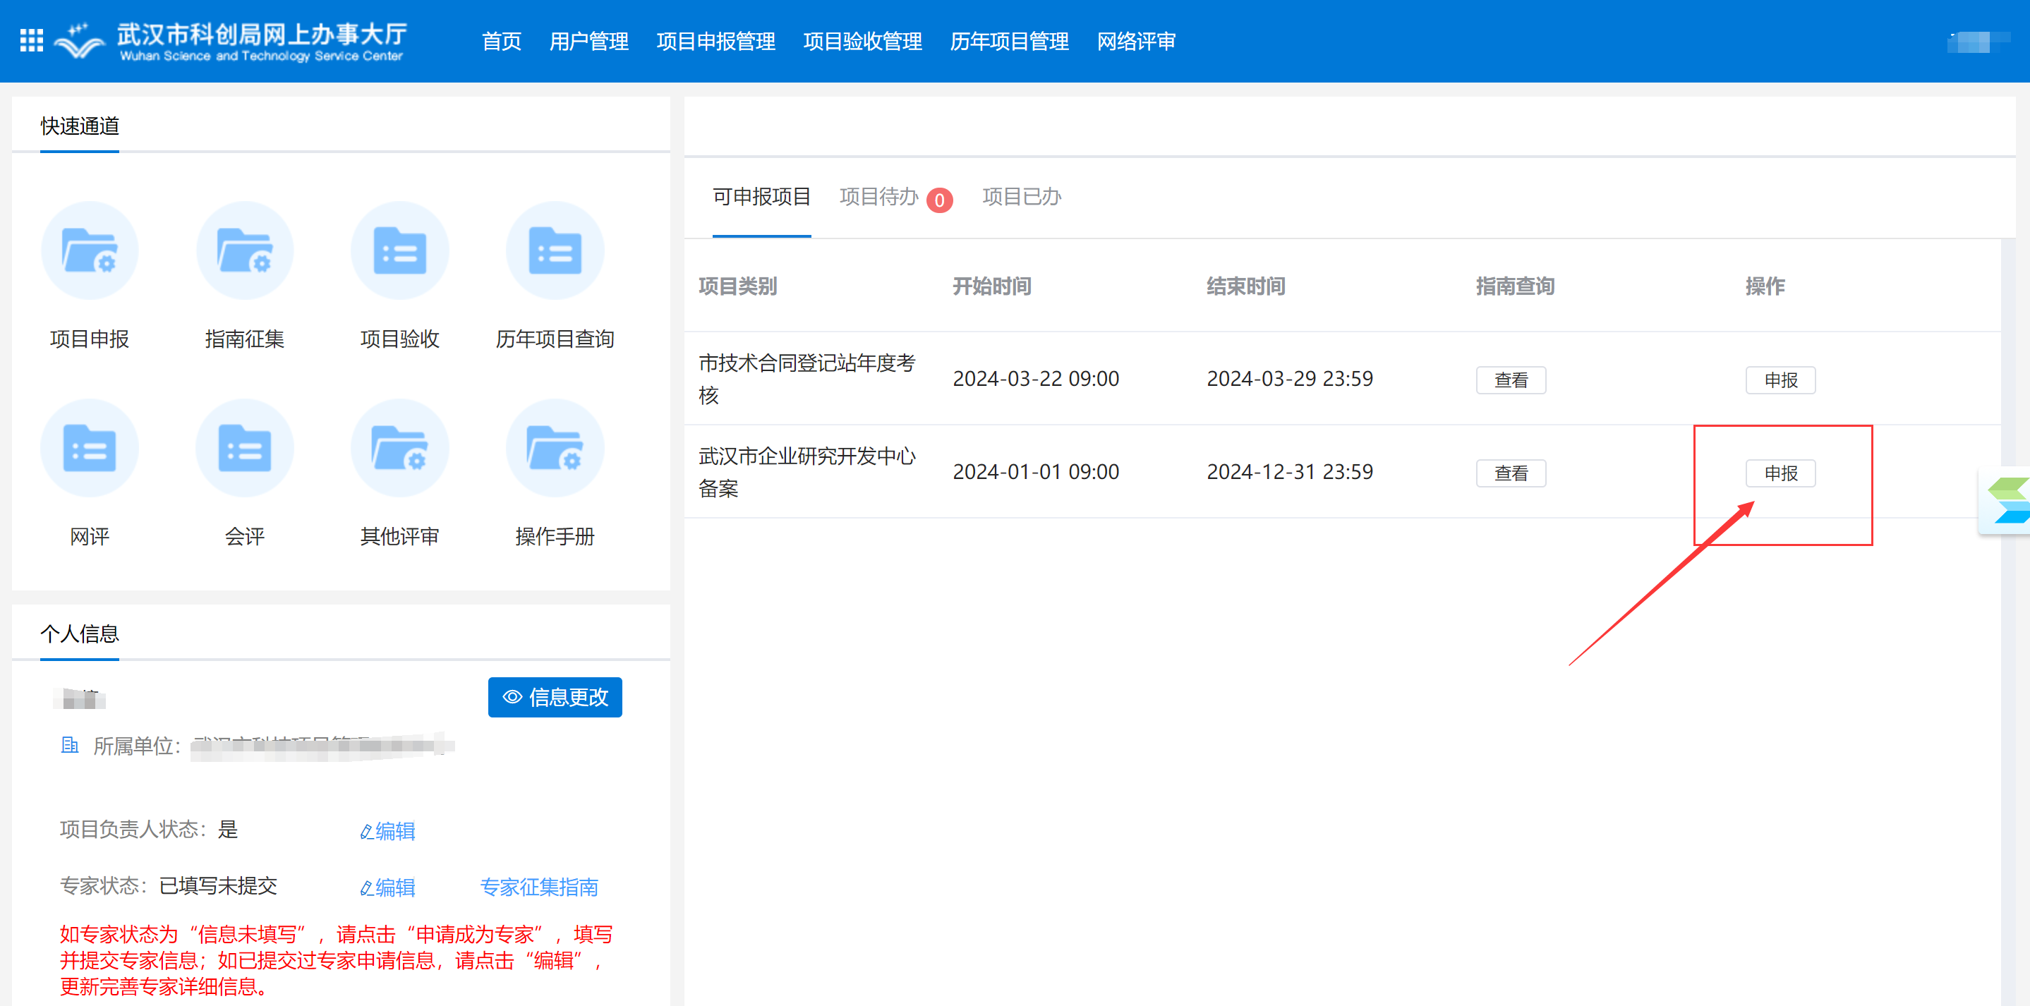2030x1006 pixels.
Task: Click the 市技术合同登记站年度考核 project name
Action: 807,379
